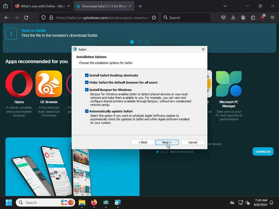
Task: Click the Firefox Search box
Action: (186, 18)
